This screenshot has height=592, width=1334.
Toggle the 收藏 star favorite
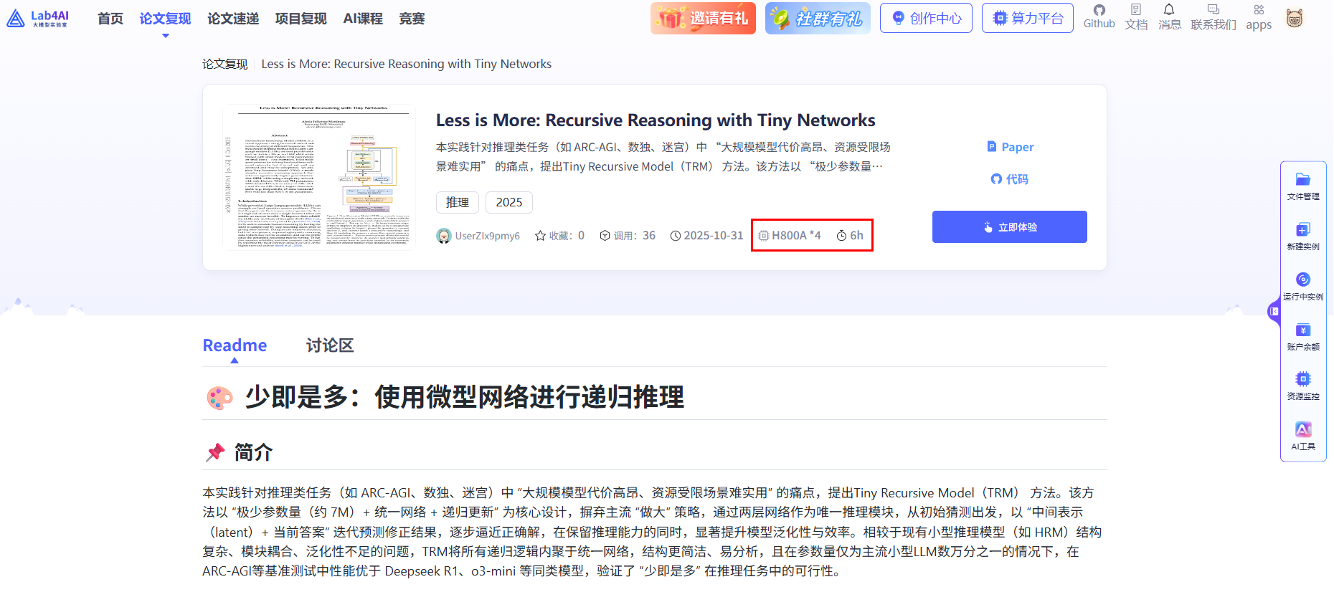(541, 236)
